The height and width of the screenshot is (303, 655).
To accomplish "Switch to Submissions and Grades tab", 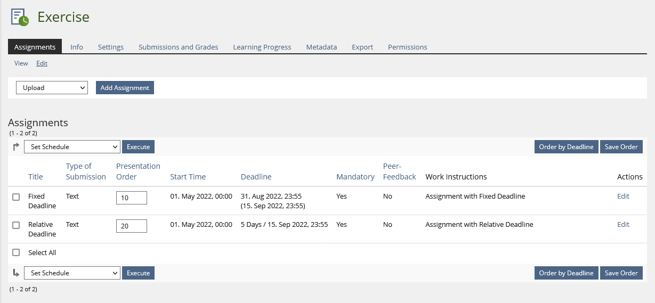I will [x=178, y=47].
